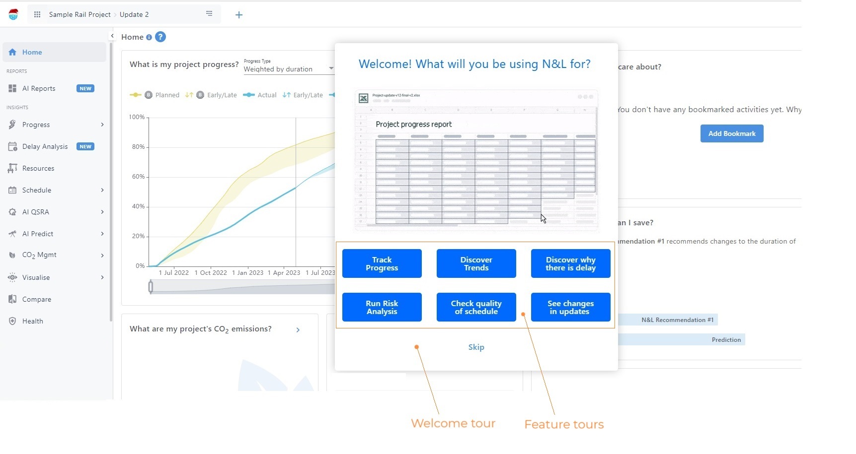
Task: Select Delay Analysis in the sidebar
Action: click(45, 146)
